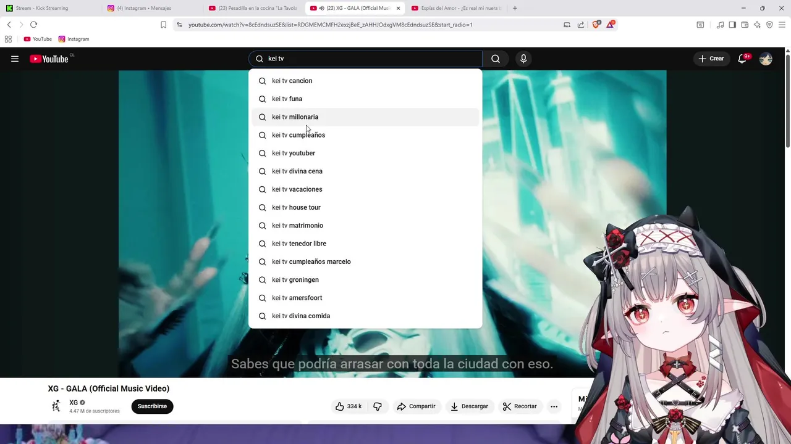Screen dimensions: 791x444
Task: Focus the YouTube search field
Action: 365,59
